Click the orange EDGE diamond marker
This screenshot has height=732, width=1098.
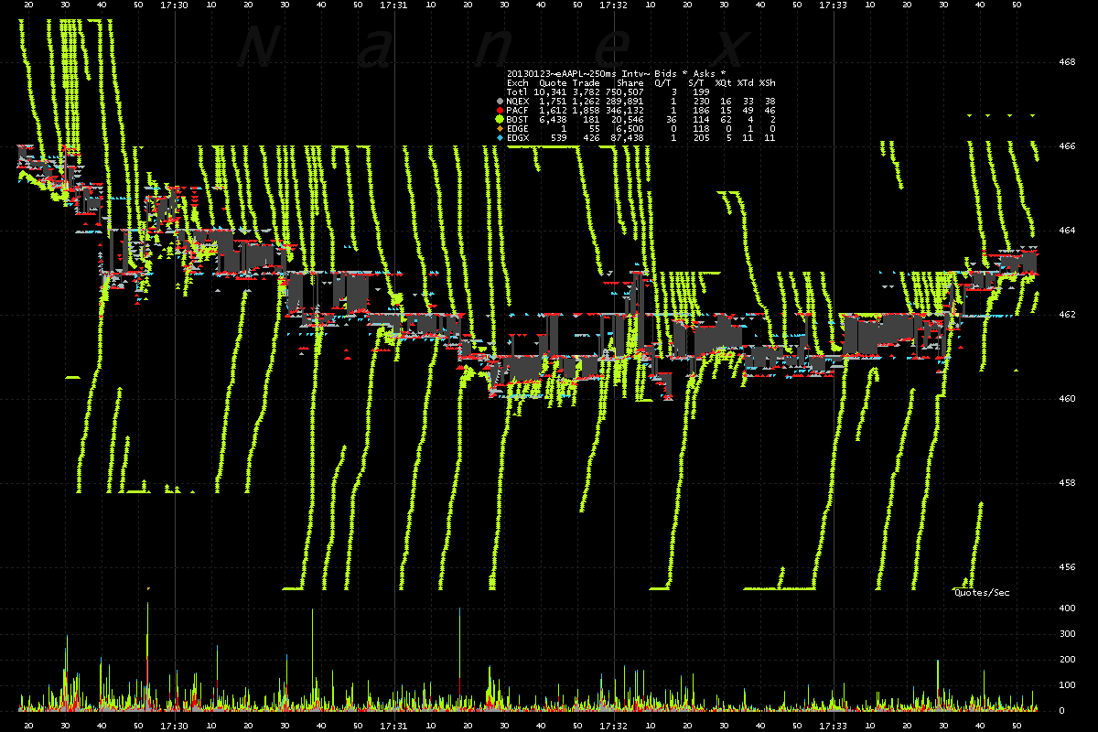tap(500, 128)
